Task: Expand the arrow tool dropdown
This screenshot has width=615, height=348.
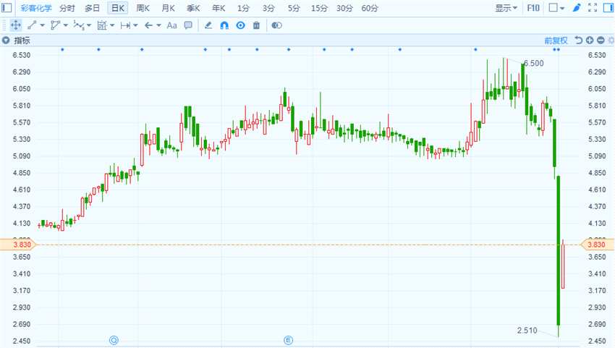Action: point(159,25)
